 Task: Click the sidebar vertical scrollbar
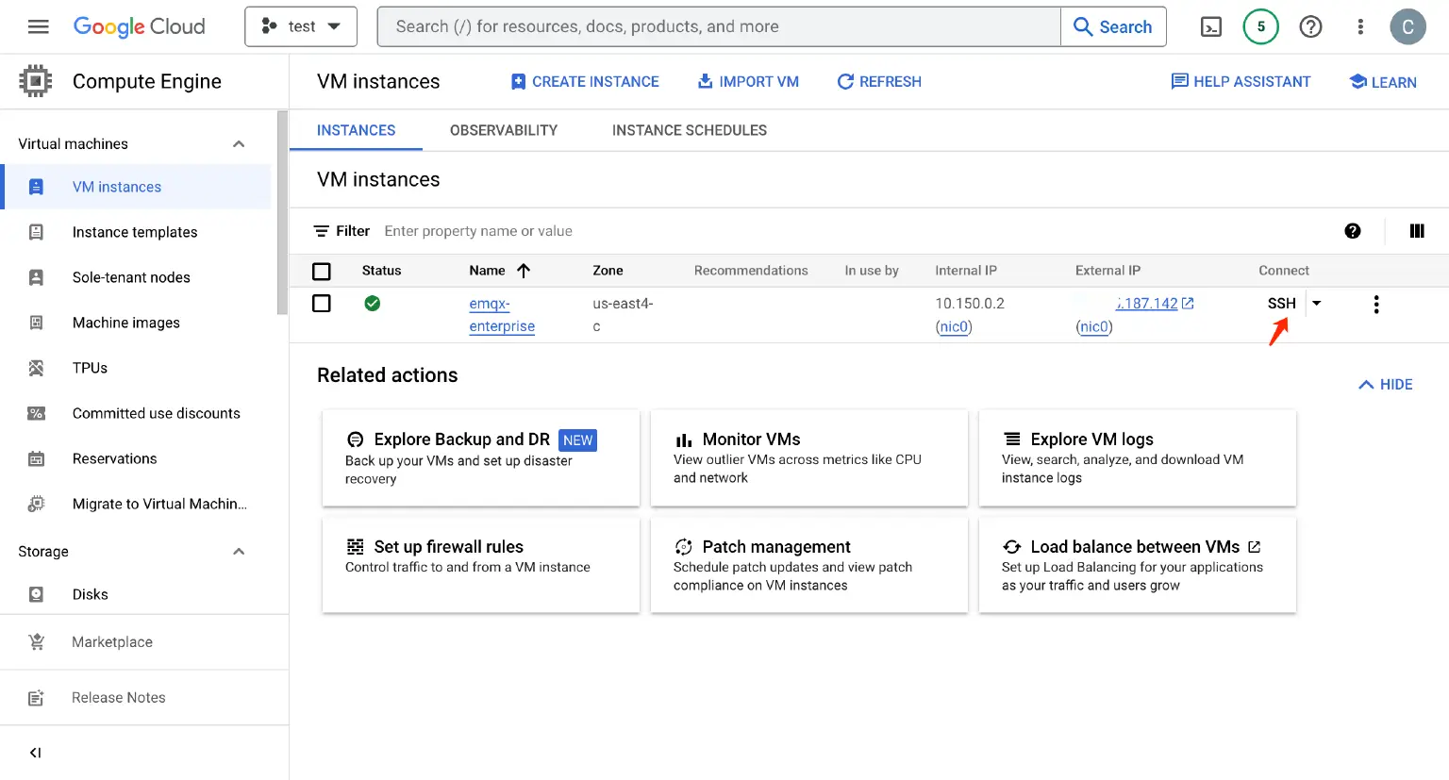tap(282, 212)
